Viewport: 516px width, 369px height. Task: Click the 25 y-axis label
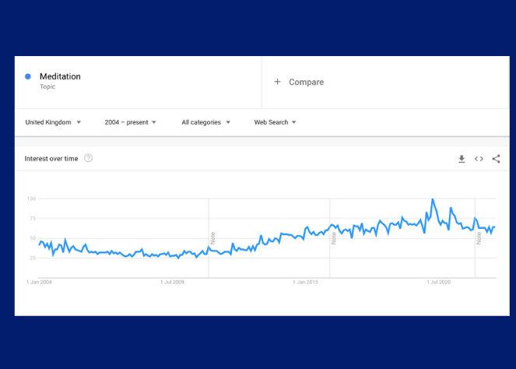pos(32,258)
